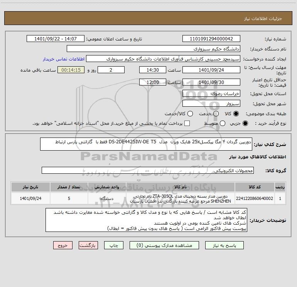Click the product name cell ZTA-305QL
The height and width of the screenshot is (287, 297).
(x=181, y=198)
